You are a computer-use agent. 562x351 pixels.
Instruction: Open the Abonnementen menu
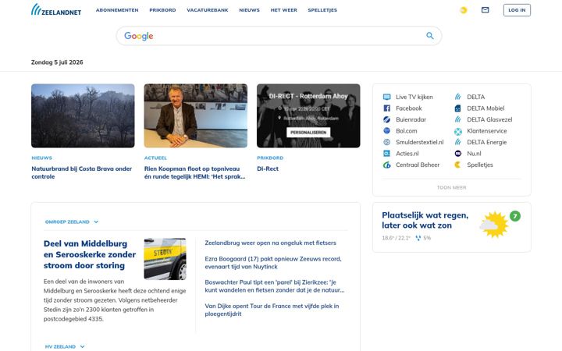point(117,10)
